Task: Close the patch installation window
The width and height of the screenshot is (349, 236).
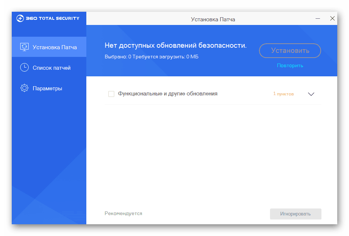Action: [x=332, y=18]
